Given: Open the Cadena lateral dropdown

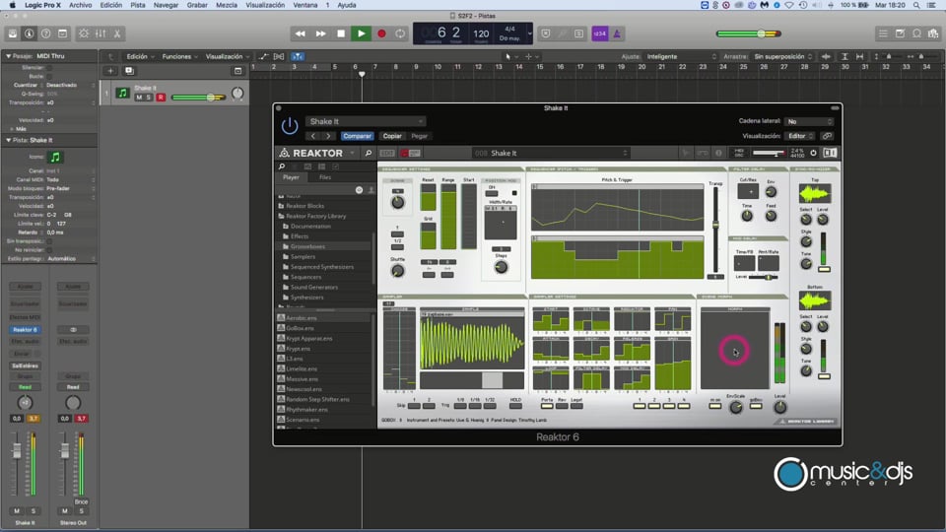Looking at the screenshot, I should pyautogui.click(x=810, y=121).
